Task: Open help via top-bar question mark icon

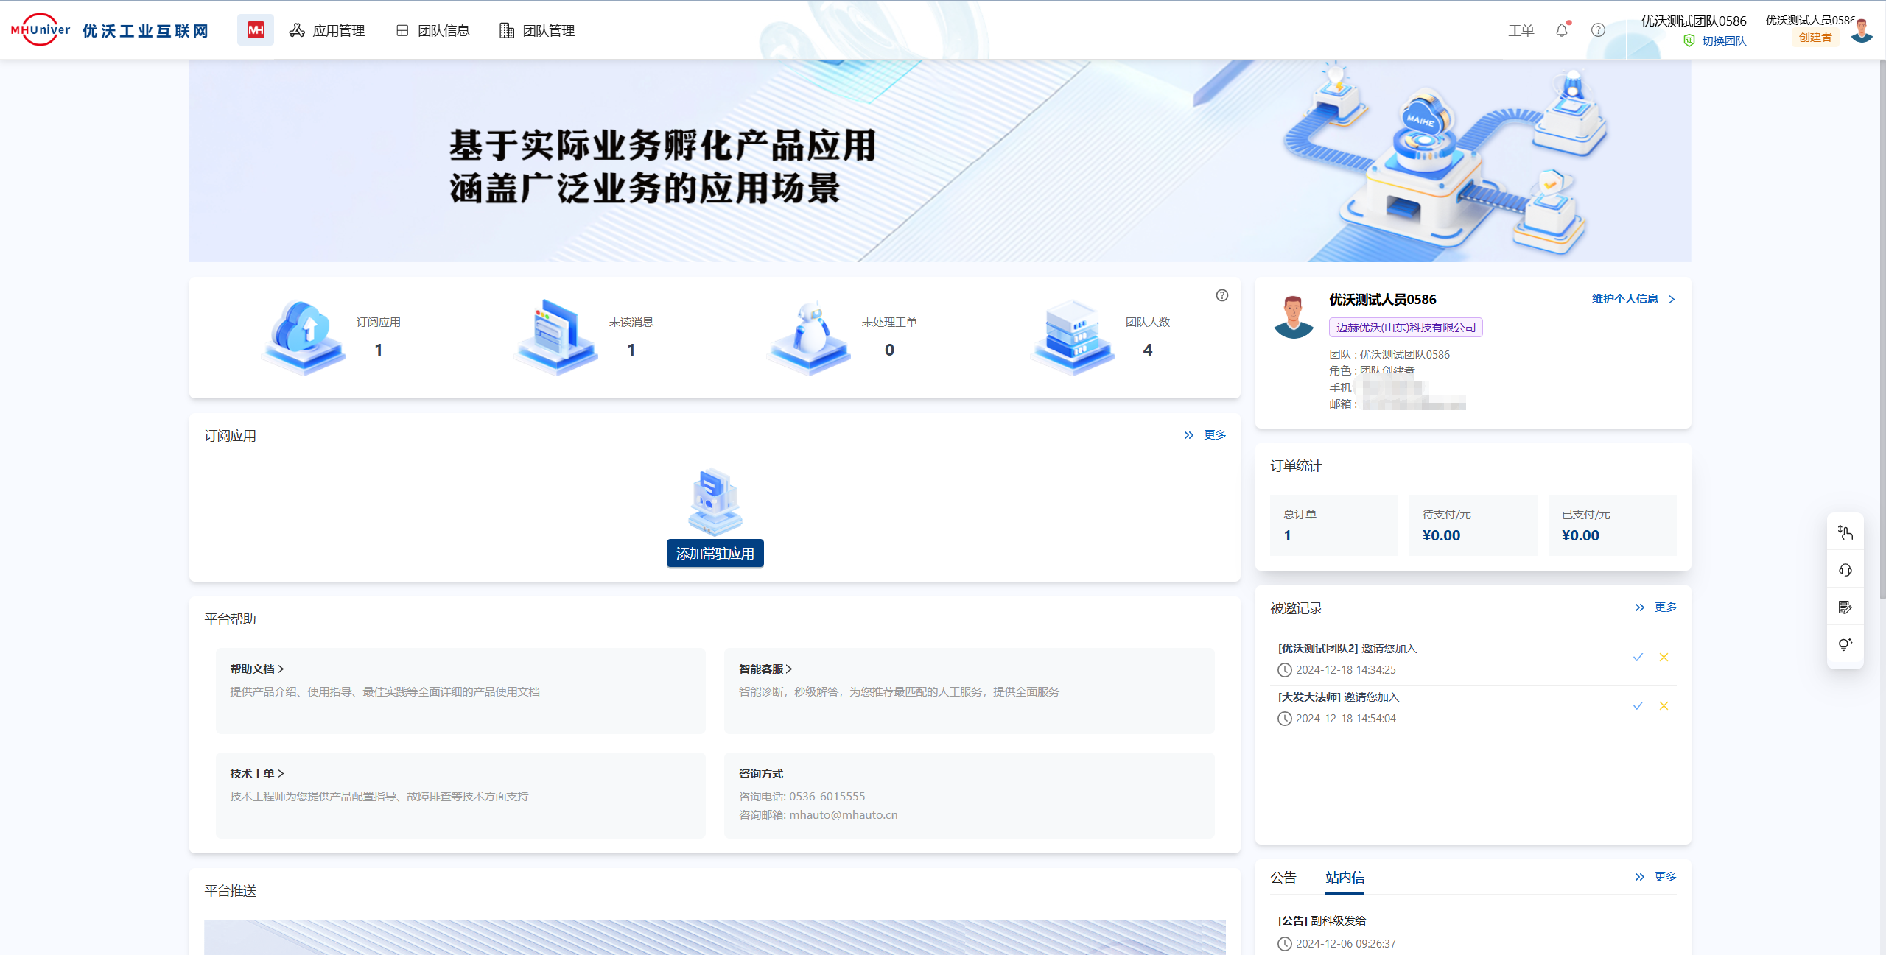Action: click(x=1598, y=30)
